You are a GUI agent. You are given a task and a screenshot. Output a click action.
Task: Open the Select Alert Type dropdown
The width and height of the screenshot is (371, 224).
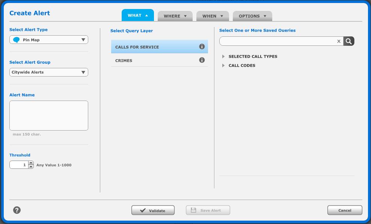[x=49, y=40]
